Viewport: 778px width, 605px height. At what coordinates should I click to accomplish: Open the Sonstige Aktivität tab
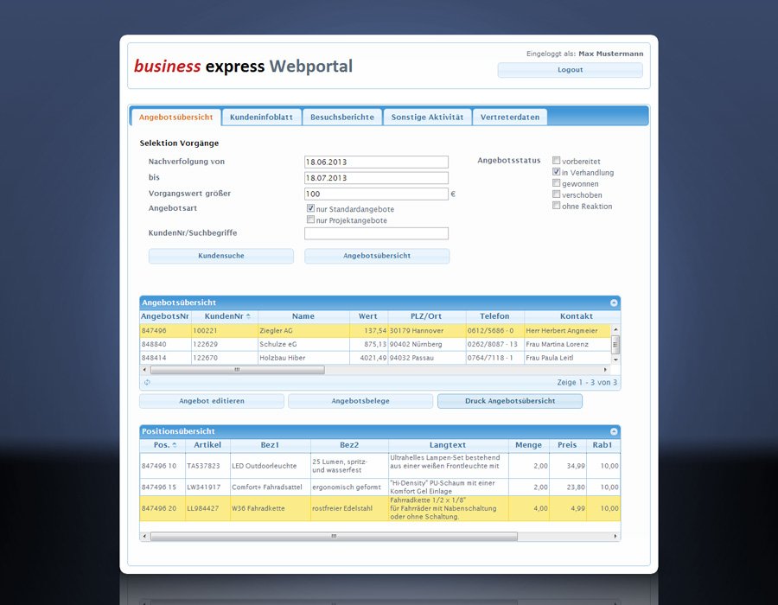[x=430, y=116]
